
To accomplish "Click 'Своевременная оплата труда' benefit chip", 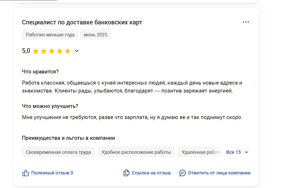I will tap(58, 152).
